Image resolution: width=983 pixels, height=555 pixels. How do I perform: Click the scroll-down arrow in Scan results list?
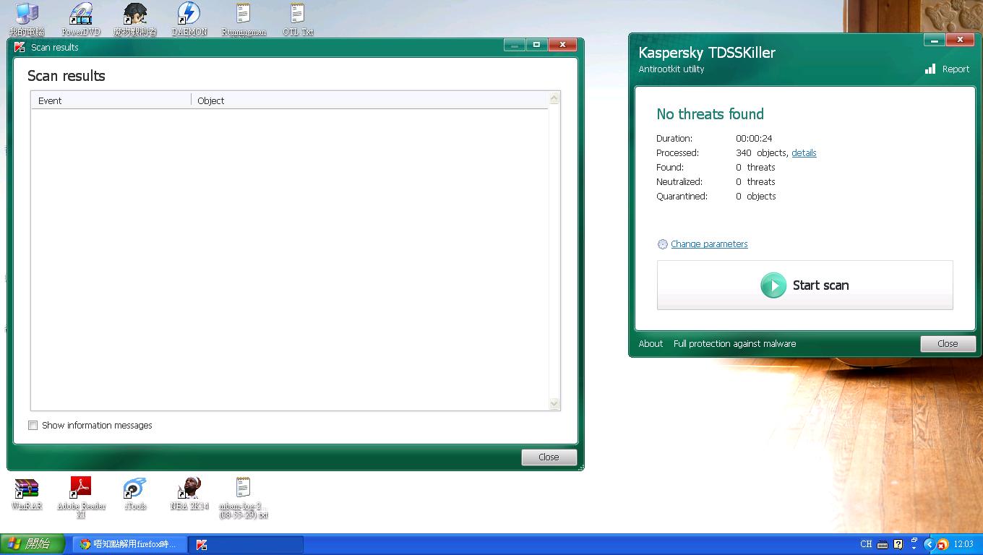click(x=554, y=404)
